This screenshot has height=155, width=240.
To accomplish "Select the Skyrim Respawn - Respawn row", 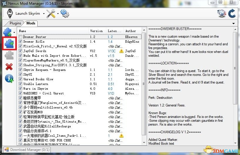I will click(x=80, y=70).
